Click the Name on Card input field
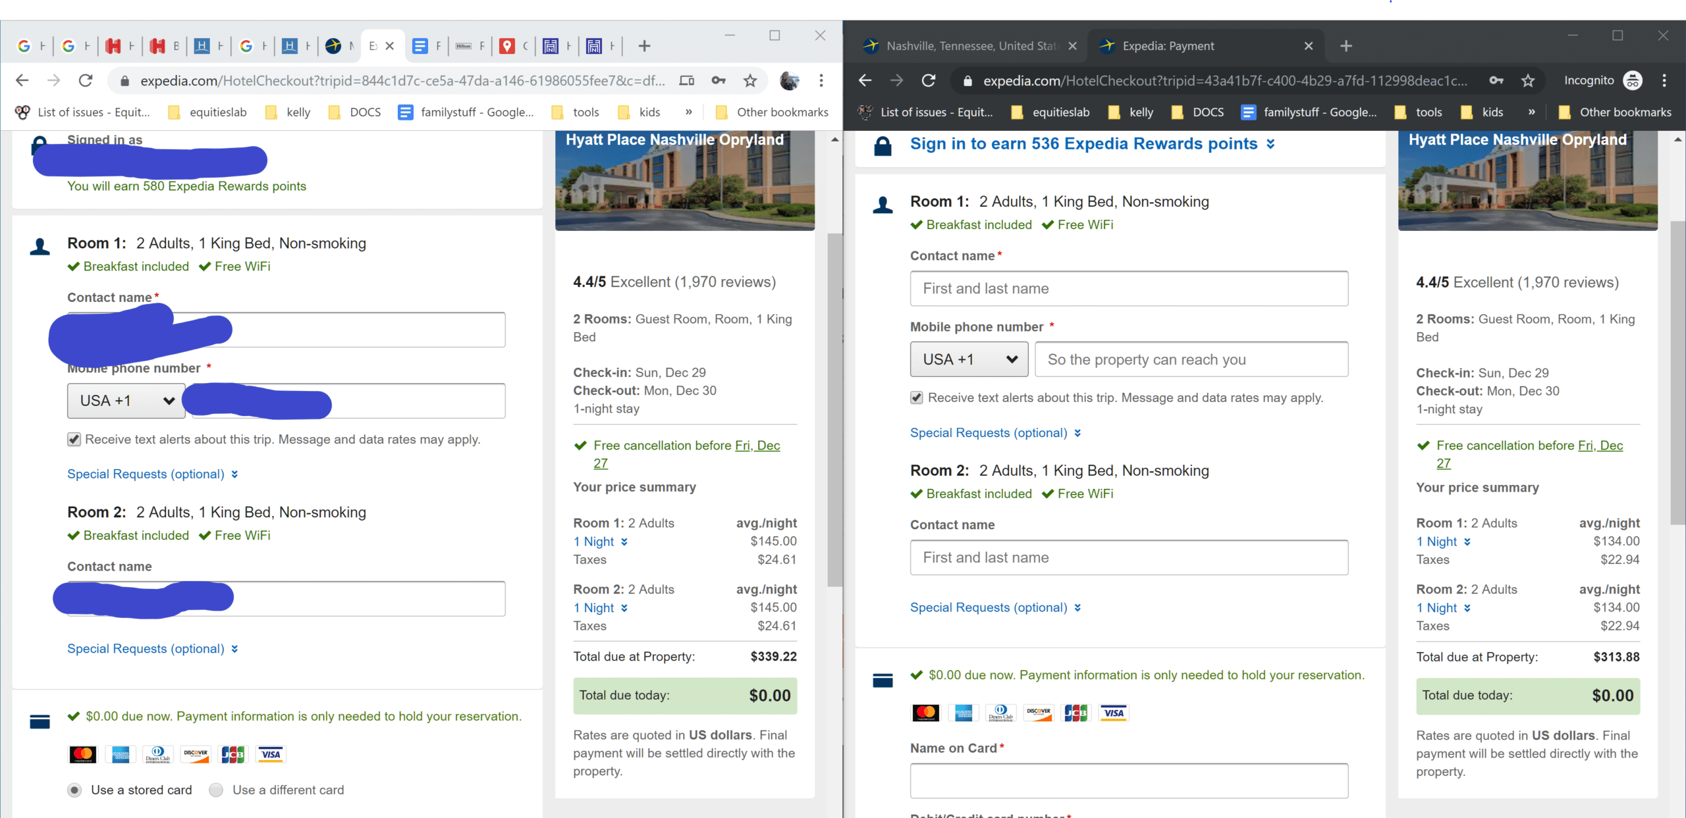Screen dimensions: 1686x818 [x=1129, y=780]
